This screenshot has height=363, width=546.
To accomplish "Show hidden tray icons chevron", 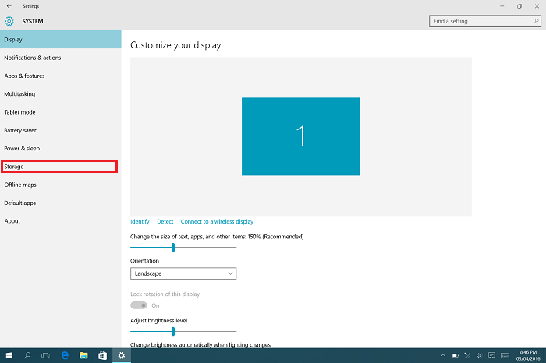I will click(x=443, y=355).
